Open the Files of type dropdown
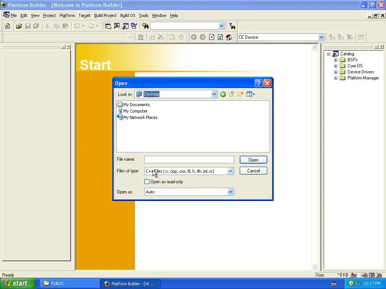Screen dimensions: 386x289 pos(230,171)
